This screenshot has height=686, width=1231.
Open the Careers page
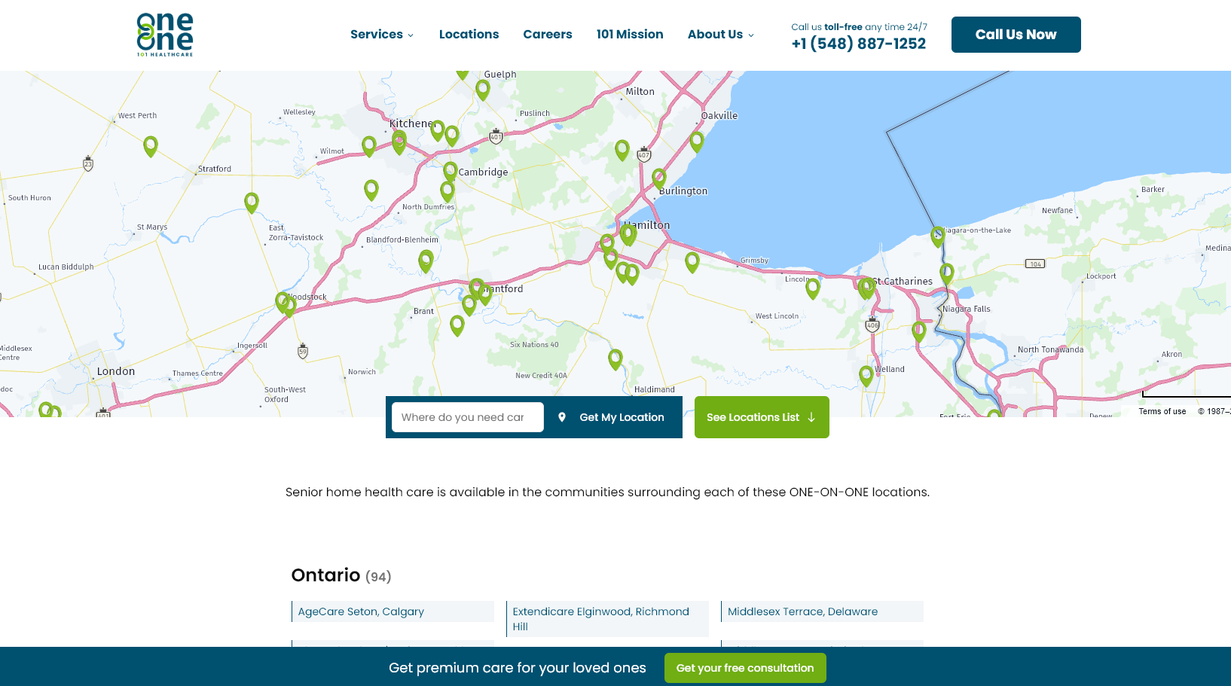coord(547,35)
